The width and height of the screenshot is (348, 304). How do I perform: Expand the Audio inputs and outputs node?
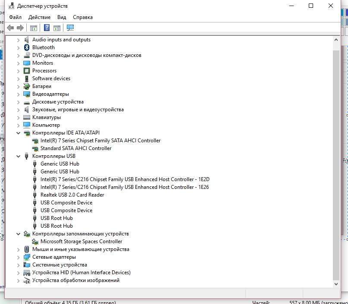(x=18, y=40)
